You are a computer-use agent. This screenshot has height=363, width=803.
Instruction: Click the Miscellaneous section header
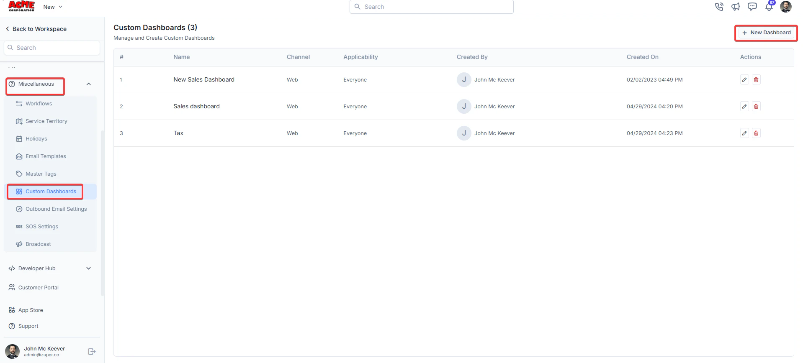click(x=36, y=84)
